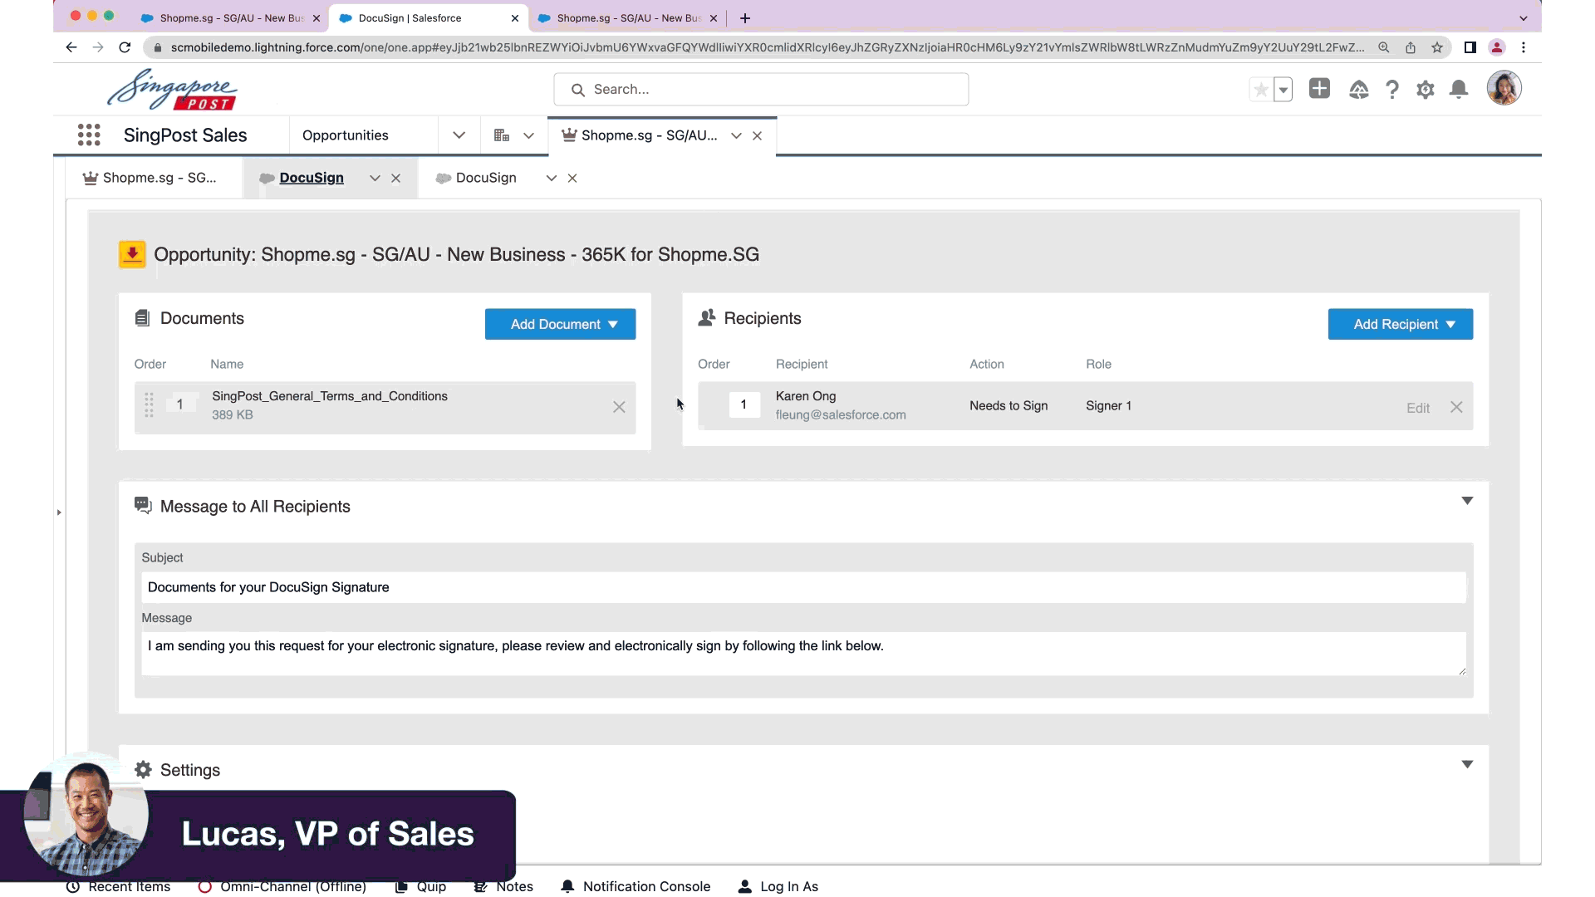Click the user profile avatar
This screenshot has height=897, width=1595.
[1504, 88]
